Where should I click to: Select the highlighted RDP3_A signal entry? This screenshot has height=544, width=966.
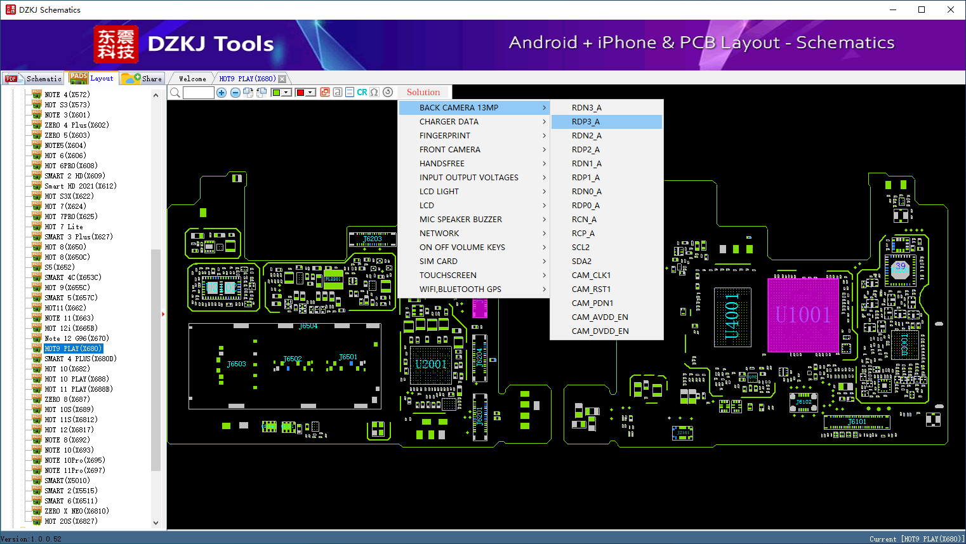point(607,122)
